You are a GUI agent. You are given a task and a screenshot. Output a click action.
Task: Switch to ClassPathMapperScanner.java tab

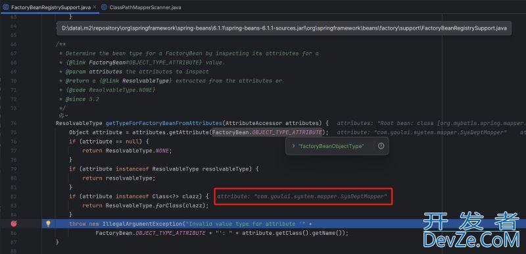click(x=141, y=7)
